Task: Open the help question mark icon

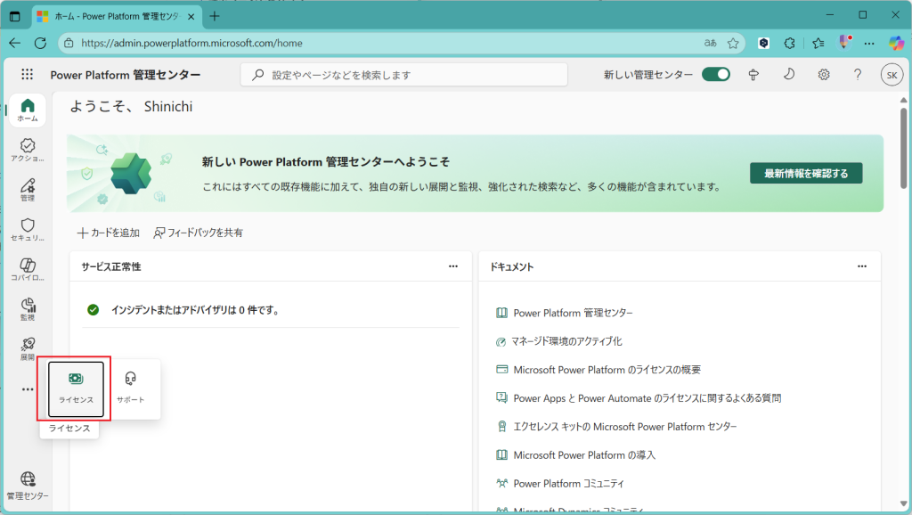Action: [x=858, y=75]
